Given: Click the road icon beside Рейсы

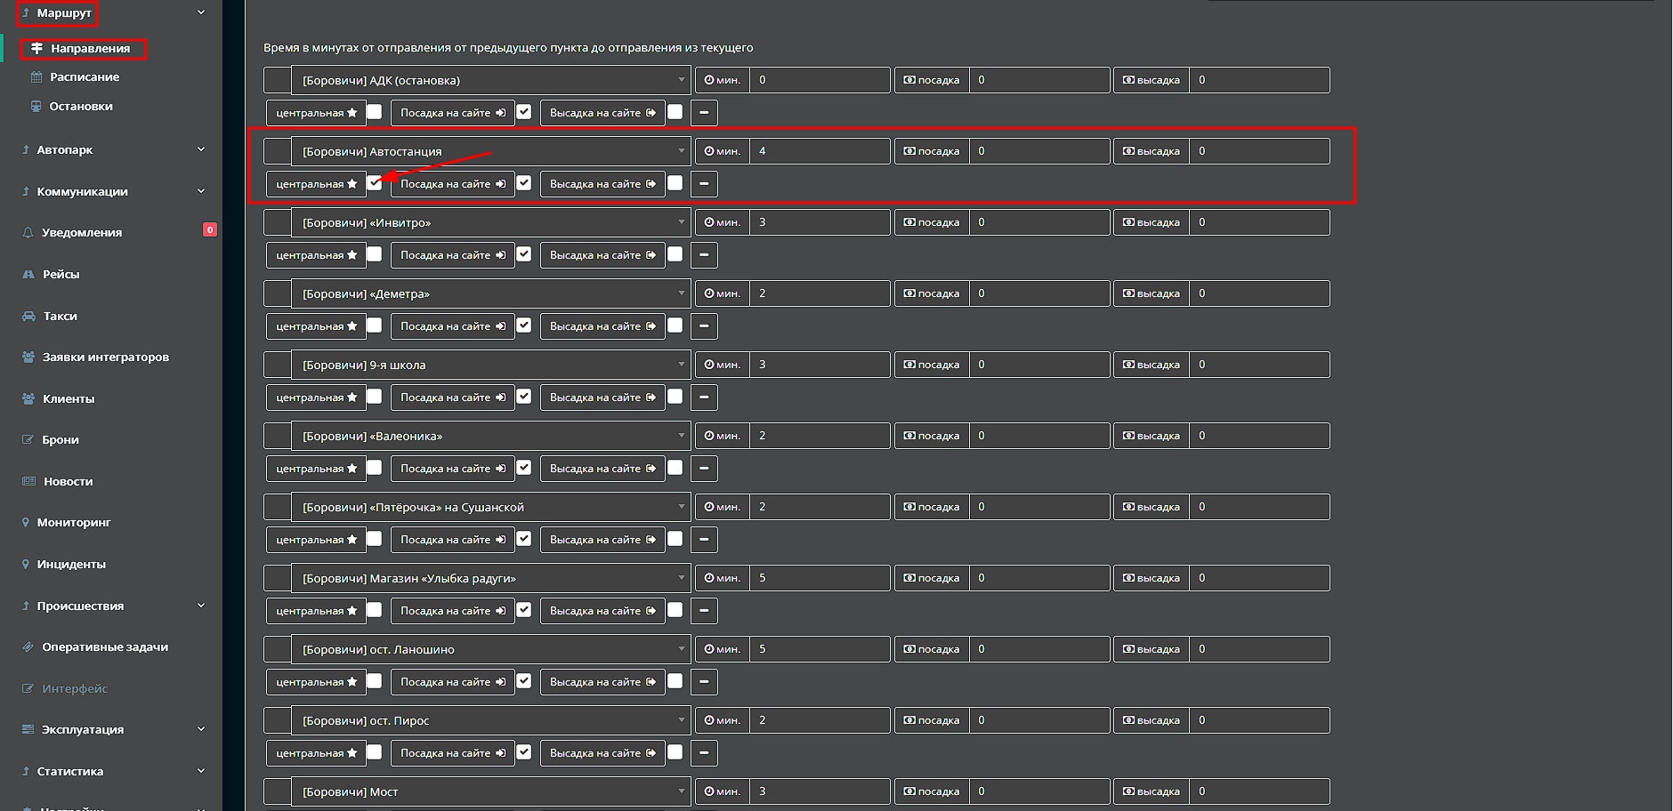Looking at the screenshot, I should click(28, 275).
